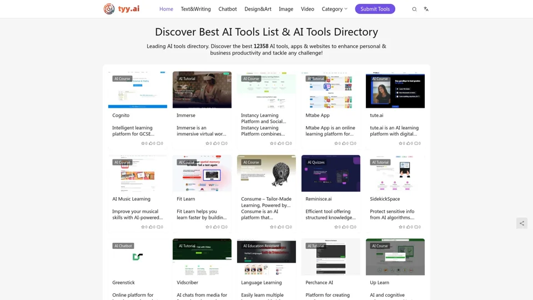Open the Vidscriber title link
This screenshot has width=533, height=300.
pyautogui.click(x=187, y=283)
